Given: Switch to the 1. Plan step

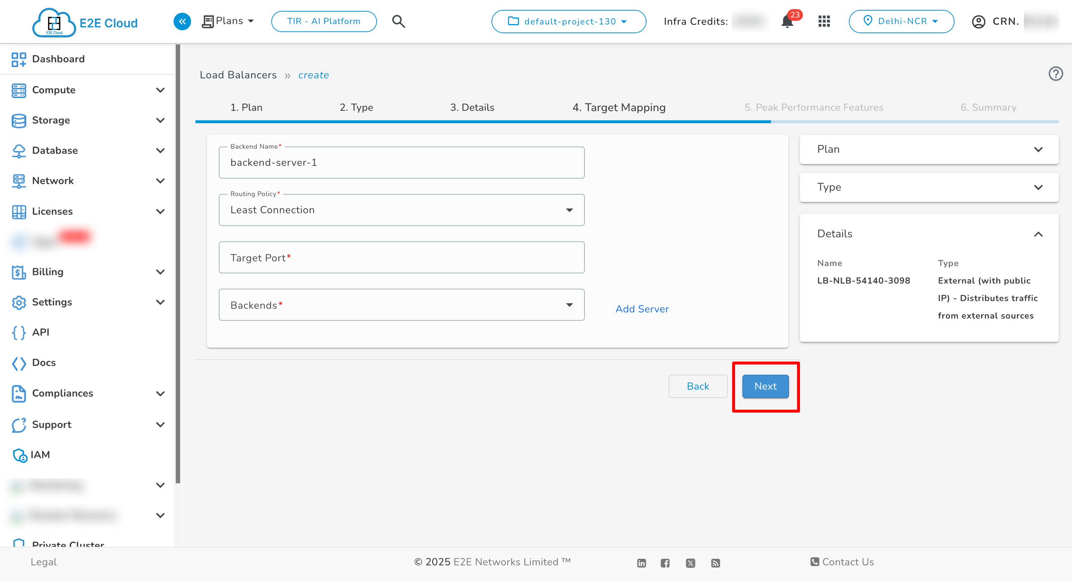Looking at the screenshot, I should point(246,107).
